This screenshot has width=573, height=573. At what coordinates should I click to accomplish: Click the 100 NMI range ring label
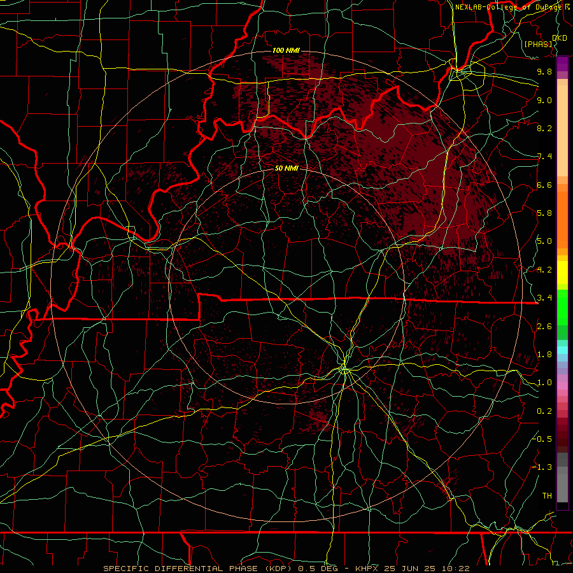[286, 50]
